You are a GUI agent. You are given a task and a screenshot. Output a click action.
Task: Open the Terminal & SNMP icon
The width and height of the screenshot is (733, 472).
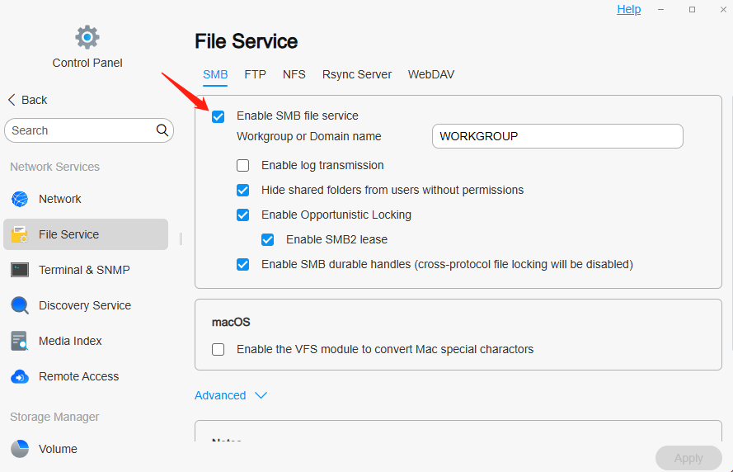(20, 270)
